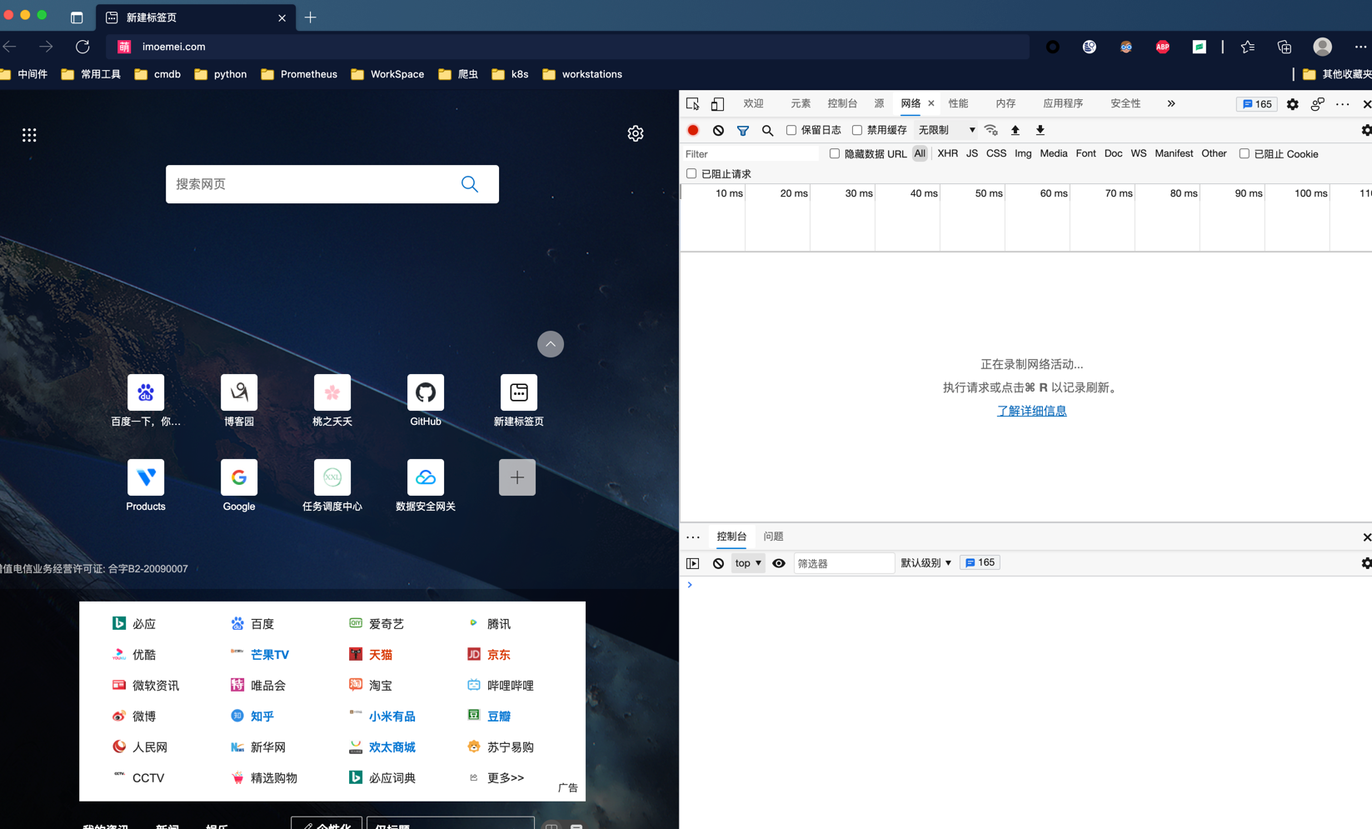Enable 保留日志 checkbox

[x=791, y=130]
